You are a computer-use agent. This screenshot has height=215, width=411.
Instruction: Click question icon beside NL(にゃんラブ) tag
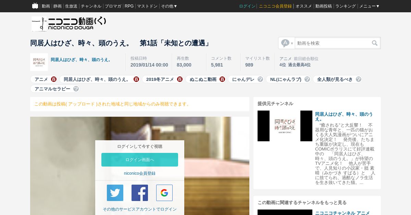pyautogui.click(x=307, y=79)
